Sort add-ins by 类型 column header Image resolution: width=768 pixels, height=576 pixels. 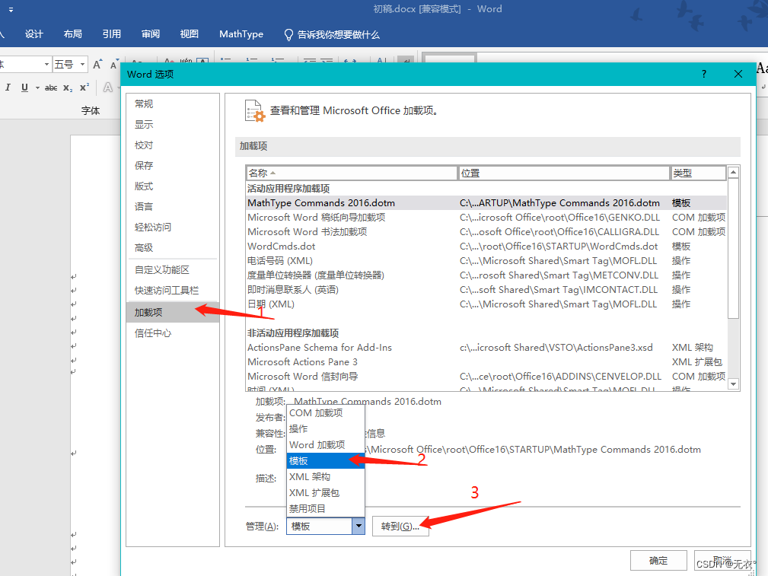[x=698, y=173]
